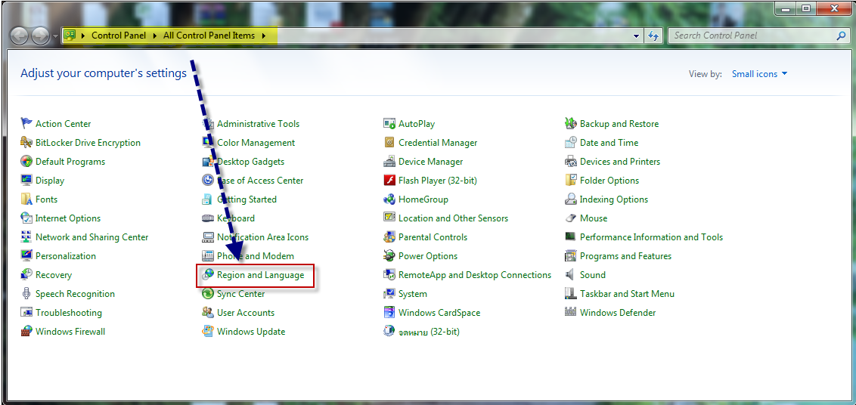Click the HomeGroup icon
Screen dimensions: 856x405
(x=389, y=199)
